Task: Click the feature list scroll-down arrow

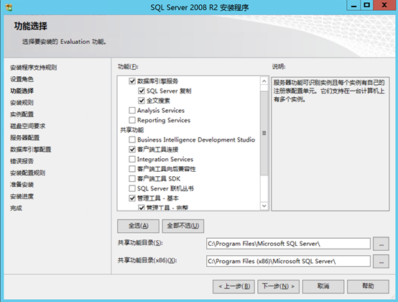Action: (264, 206)
